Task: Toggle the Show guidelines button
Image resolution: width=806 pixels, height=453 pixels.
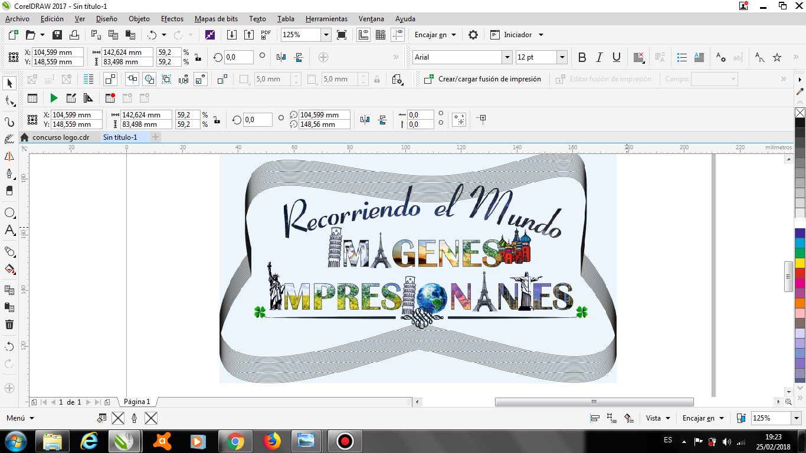Action: [398, 35]
